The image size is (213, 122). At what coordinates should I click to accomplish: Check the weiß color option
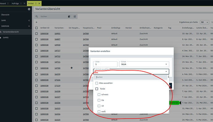coord(99,112)
